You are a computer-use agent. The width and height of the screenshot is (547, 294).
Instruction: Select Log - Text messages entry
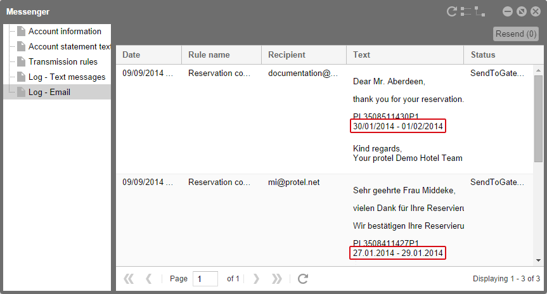pyautogui.click(x=67, y=77)
